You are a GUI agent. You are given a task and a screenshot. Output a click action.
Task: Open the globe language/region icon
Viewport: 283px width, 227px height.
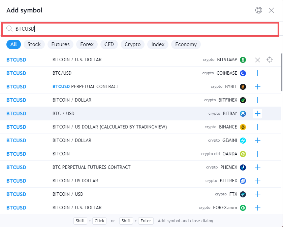coord(259,10)
